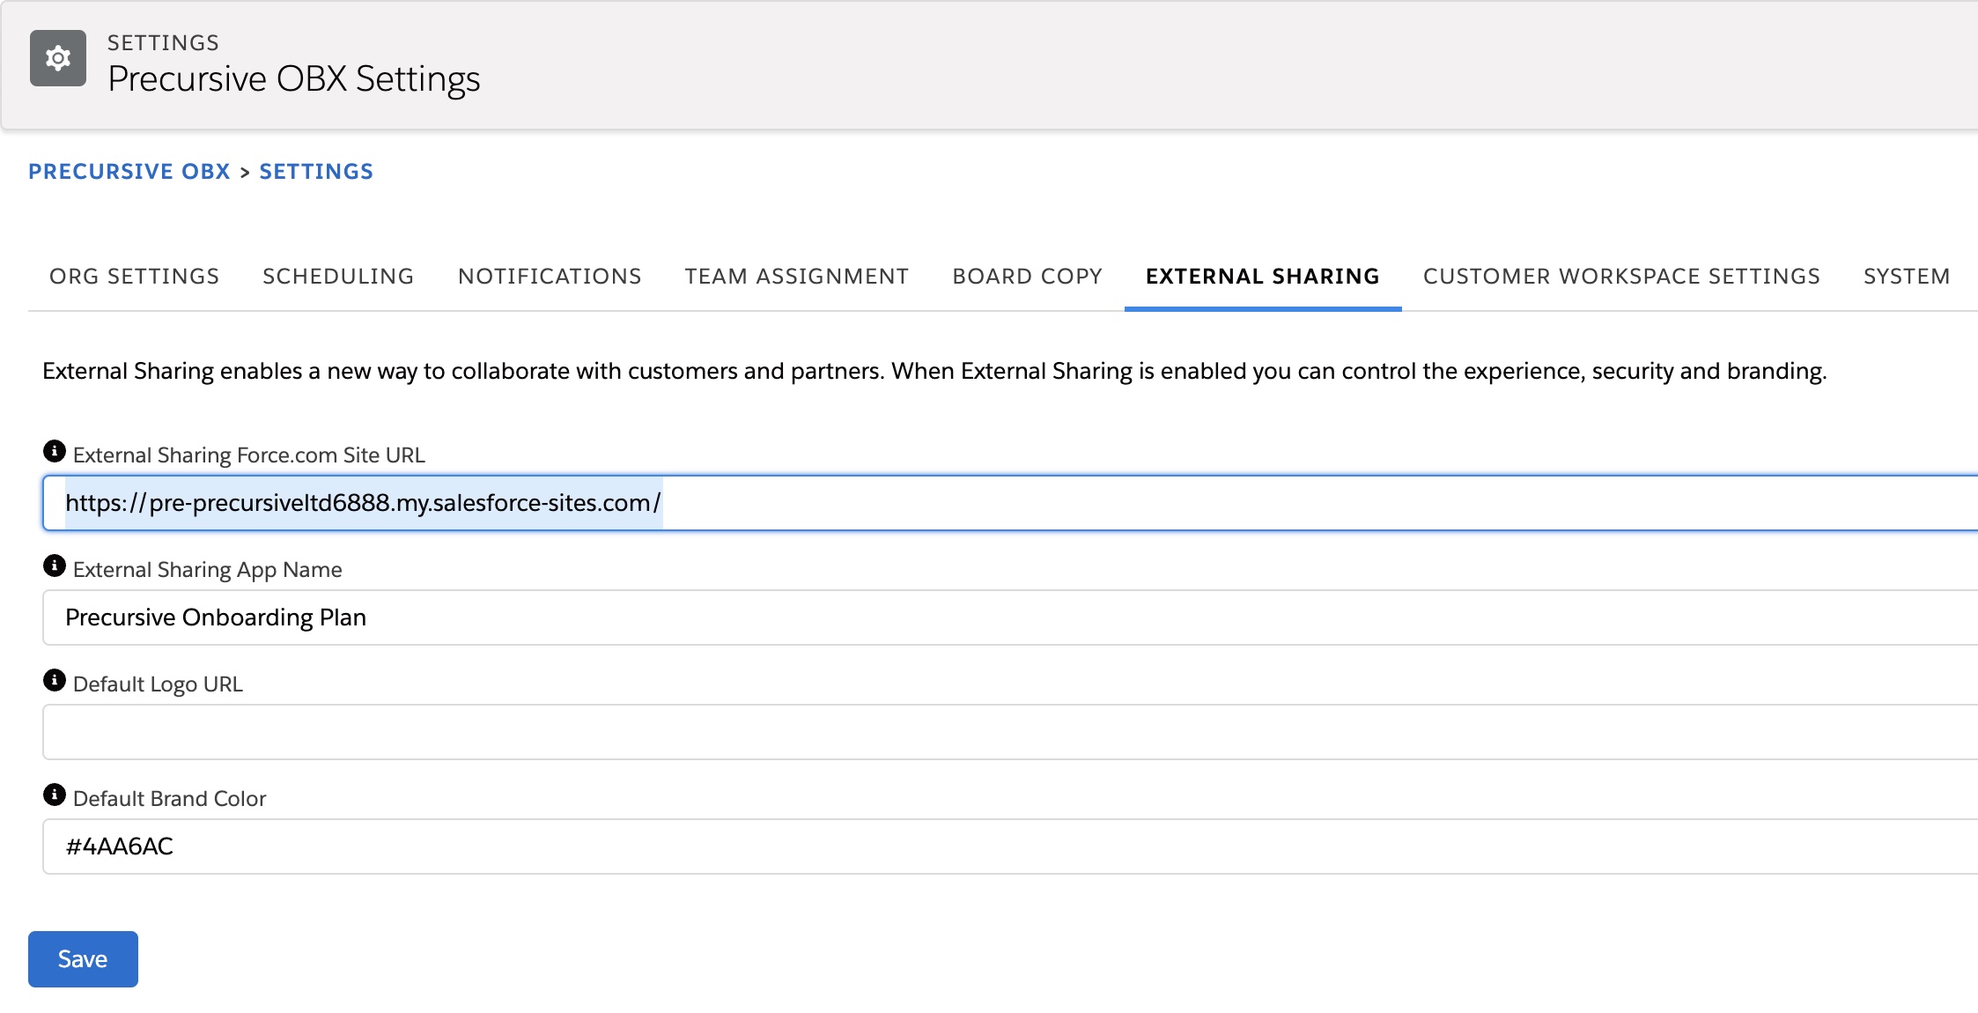Click the Settings gear icon in header
Screen dimensions: 1978x1013
tap(58, 58)
